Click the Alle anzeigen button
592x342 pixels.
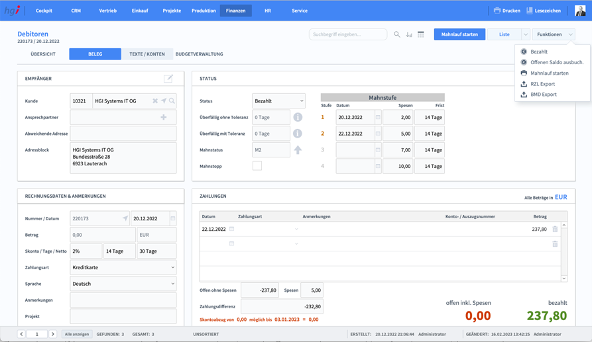pos(78,334)
